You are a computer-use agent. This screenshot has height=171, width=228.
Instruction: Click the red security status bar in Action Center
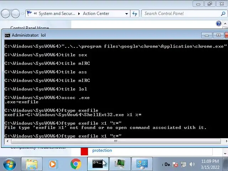point(84,151)
